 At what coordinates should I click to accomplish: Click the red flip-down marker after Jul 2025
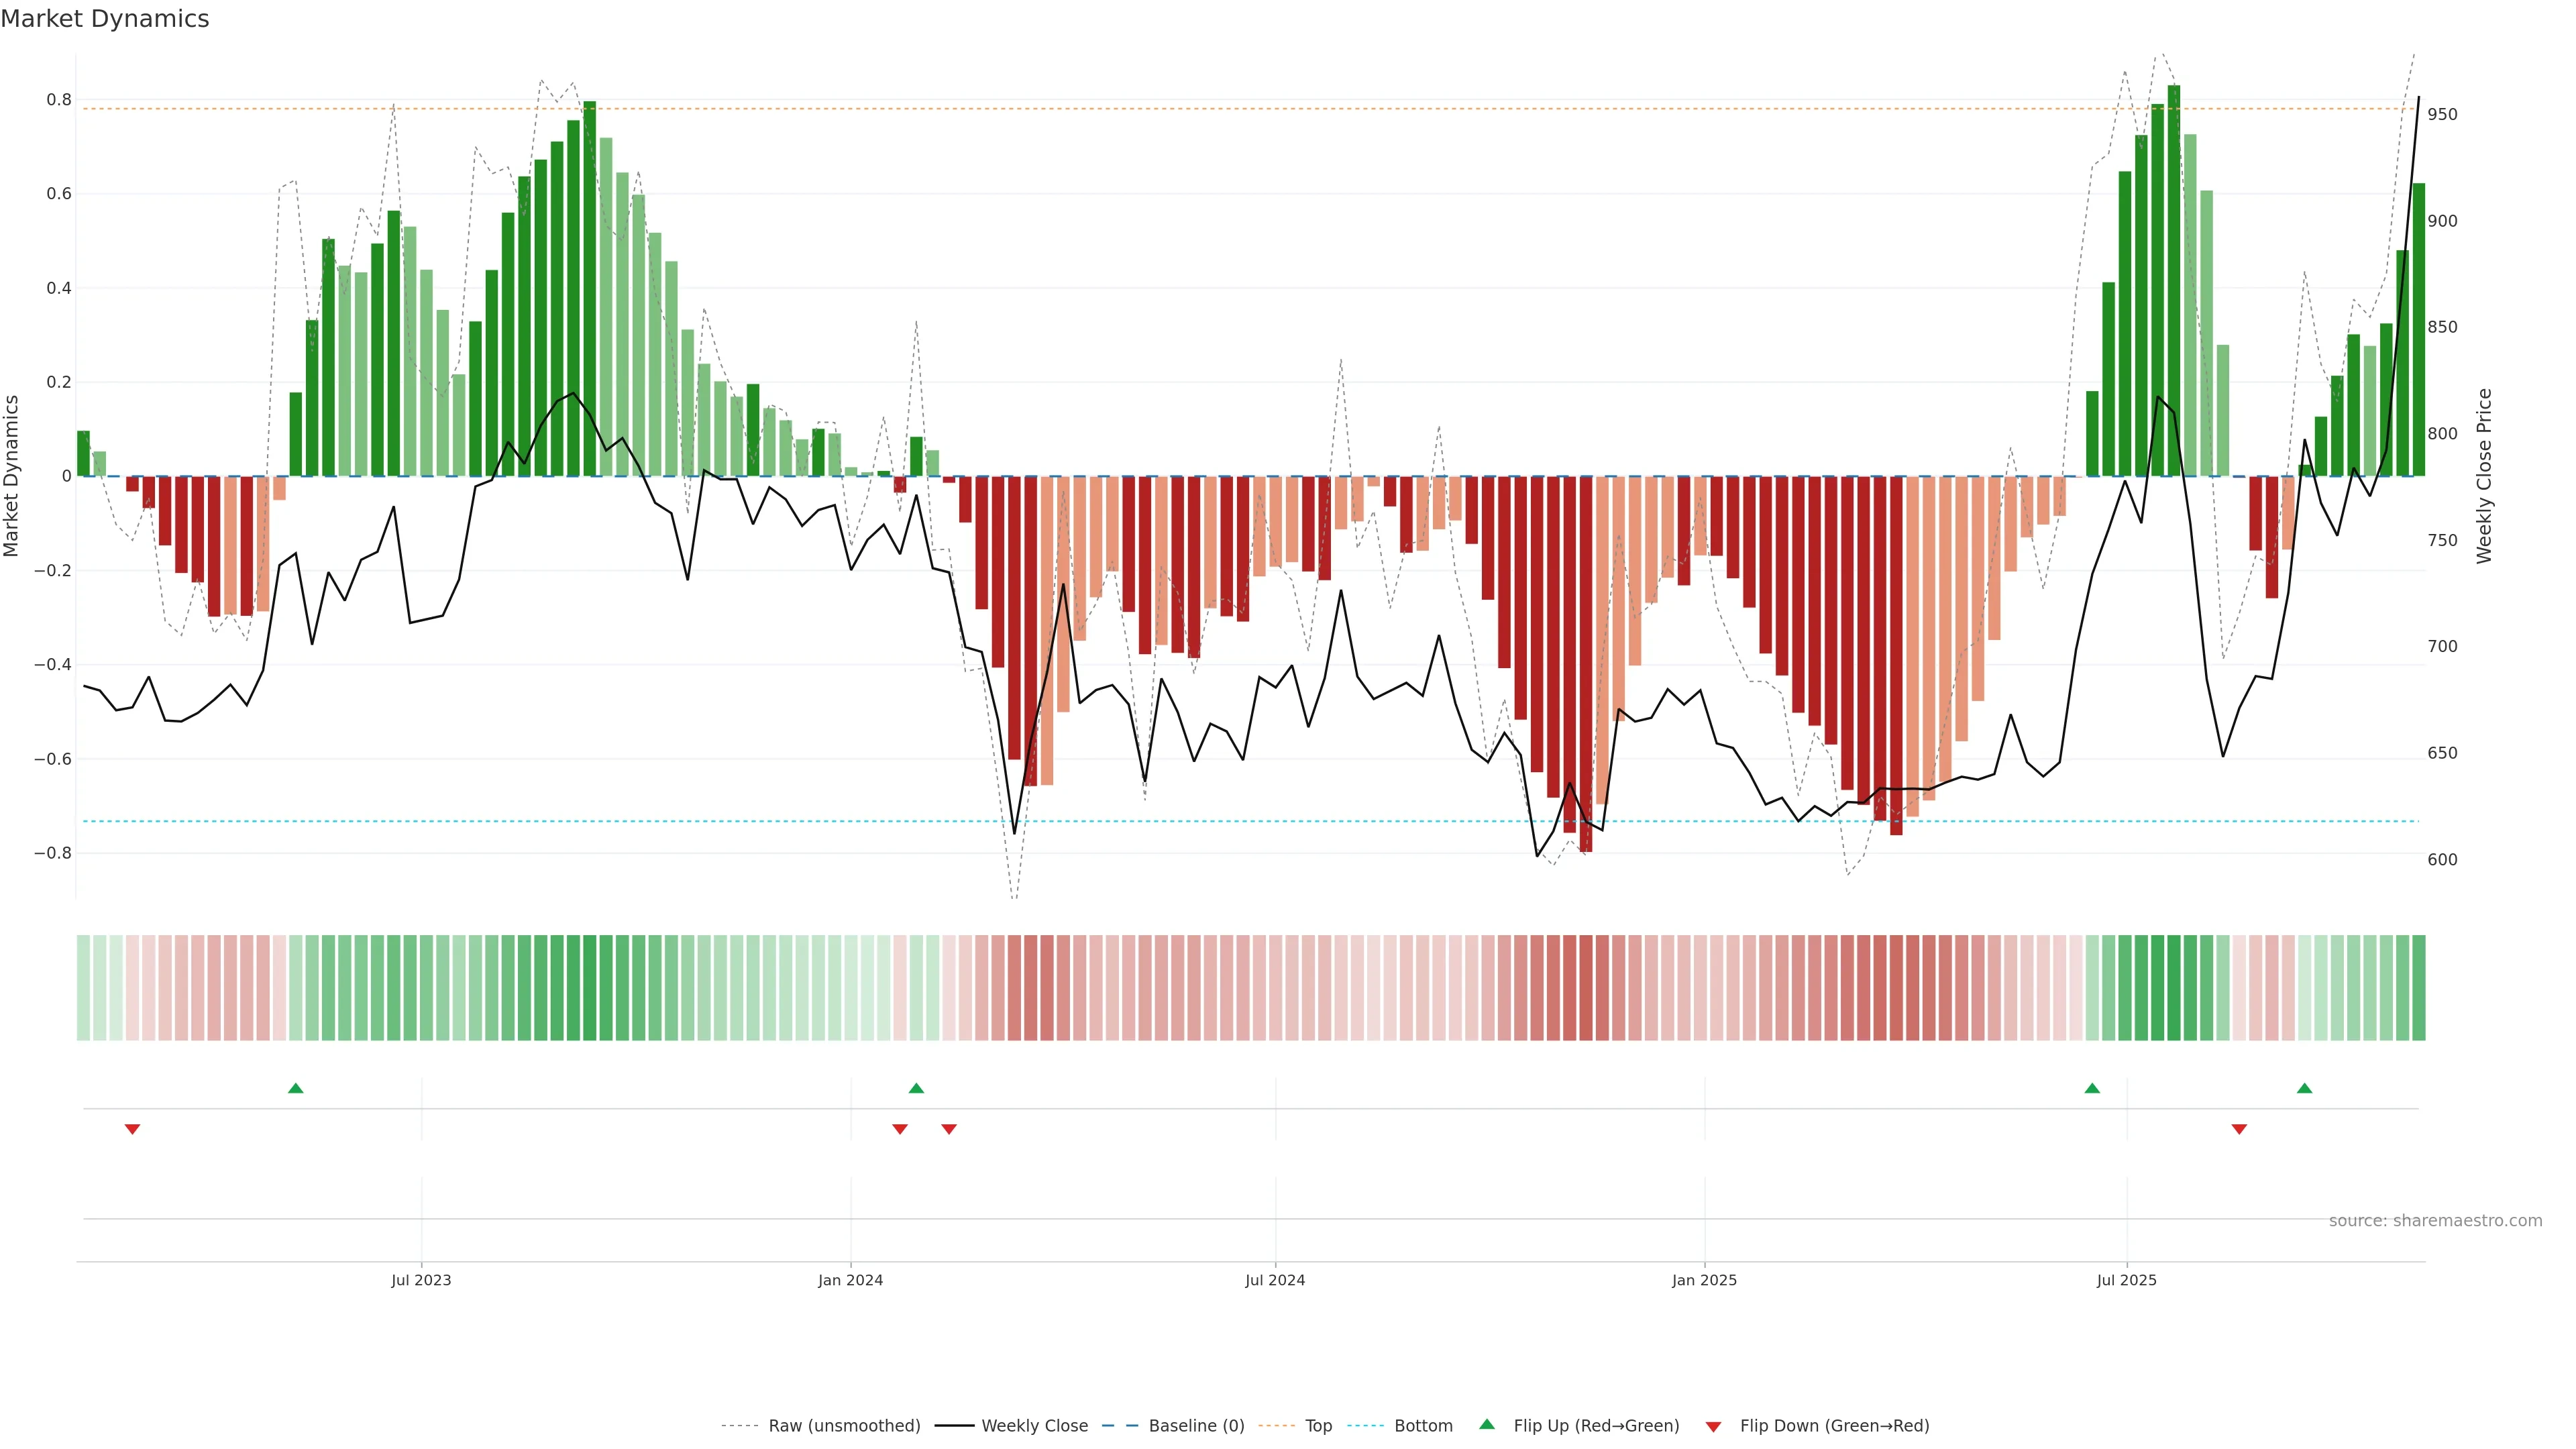point(2239,1129)
